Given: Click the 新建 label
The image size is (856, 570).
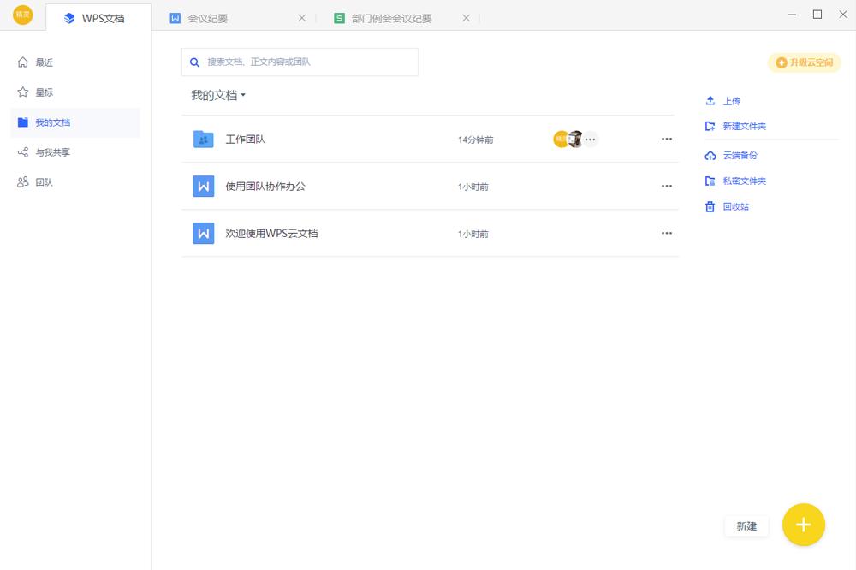Looking at the screenshot, I should coord(746,526).
